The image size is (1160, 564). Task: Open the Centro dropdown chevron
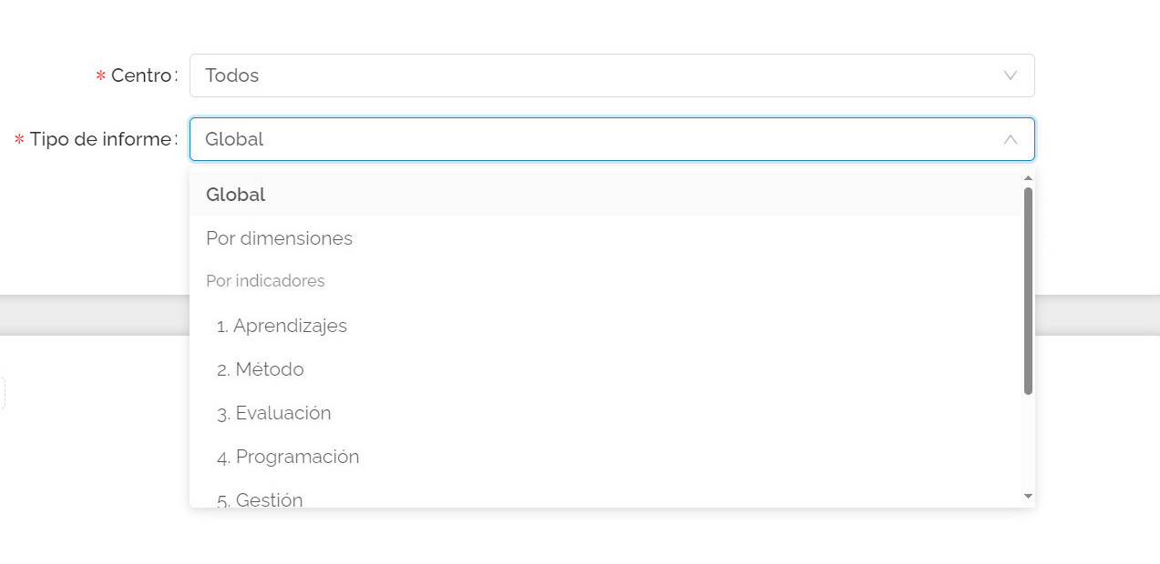coord(1010,76)
